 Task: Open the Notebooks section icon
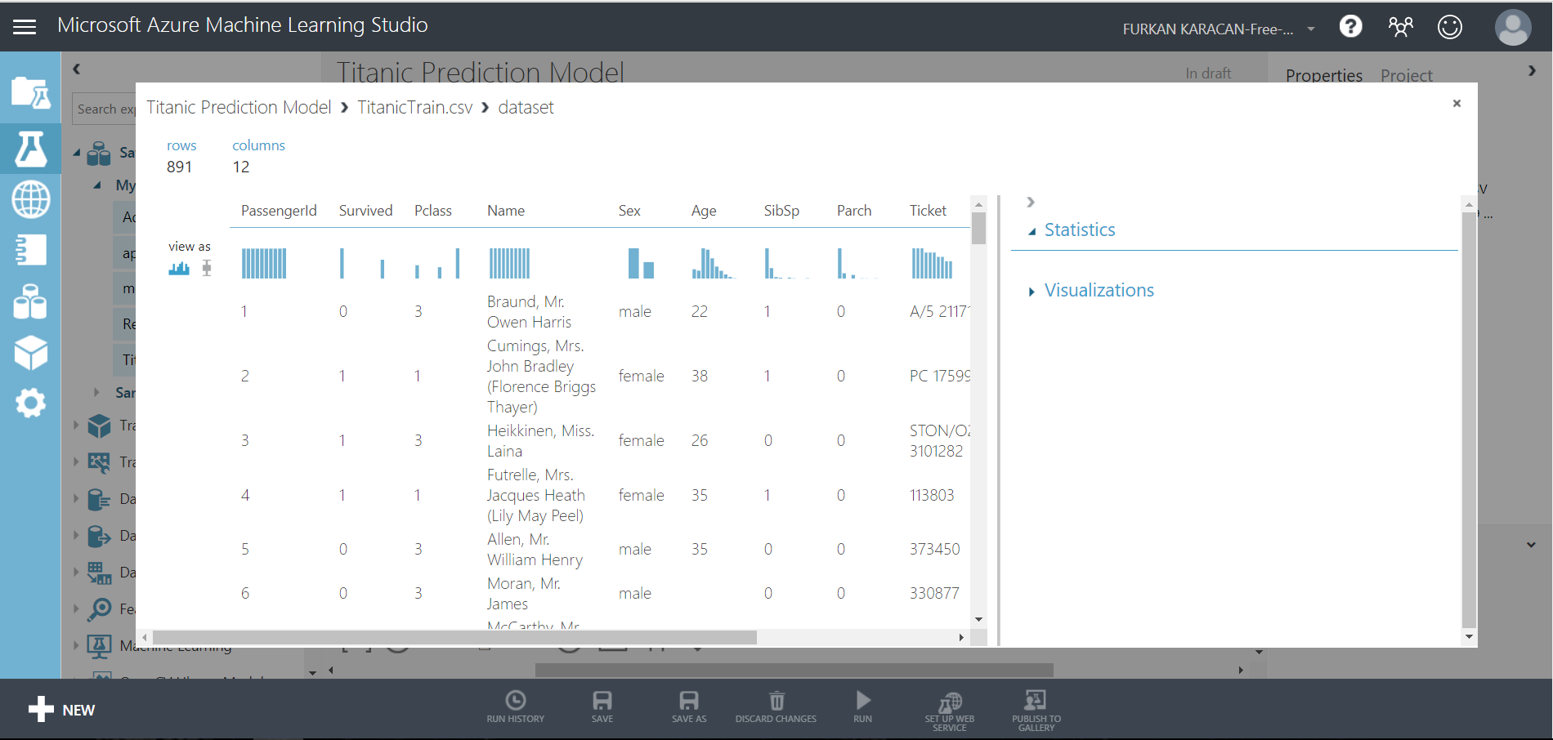[x=30, y=250]
